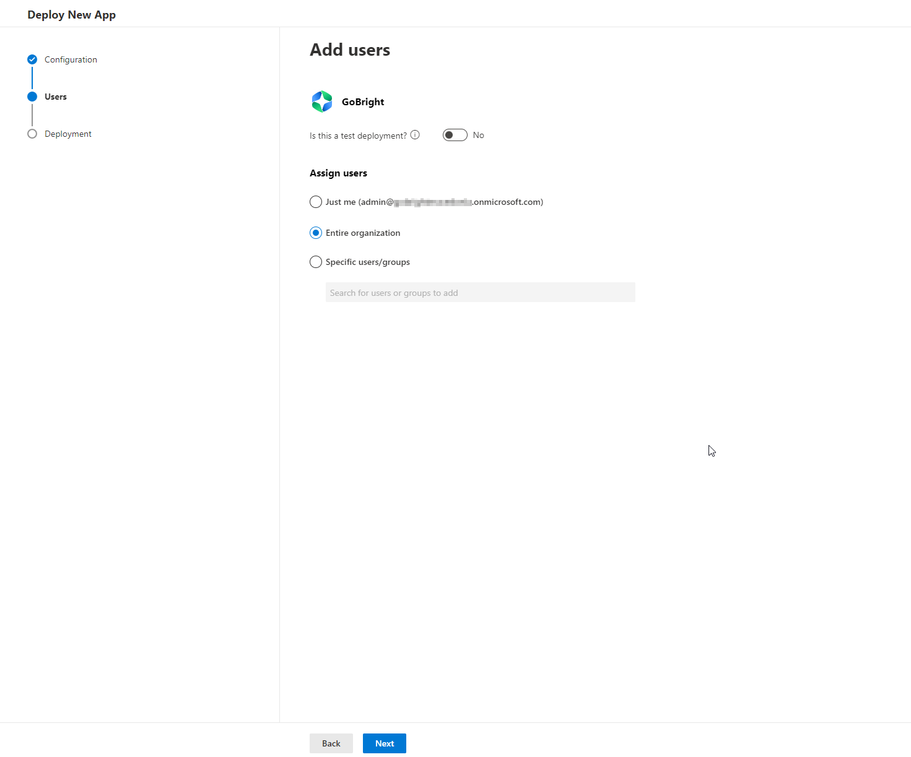Enable the test deployment toggle switch
911x757 pixels.
coord(455,135)
